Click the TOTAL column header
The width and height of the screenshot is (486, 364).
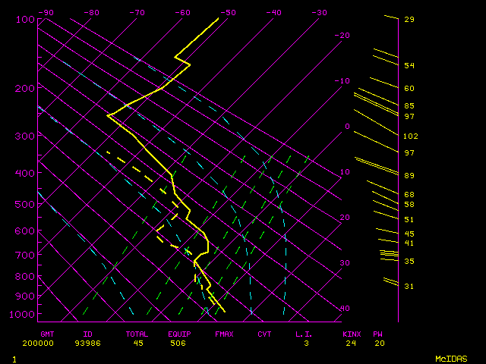coord(137,334)
